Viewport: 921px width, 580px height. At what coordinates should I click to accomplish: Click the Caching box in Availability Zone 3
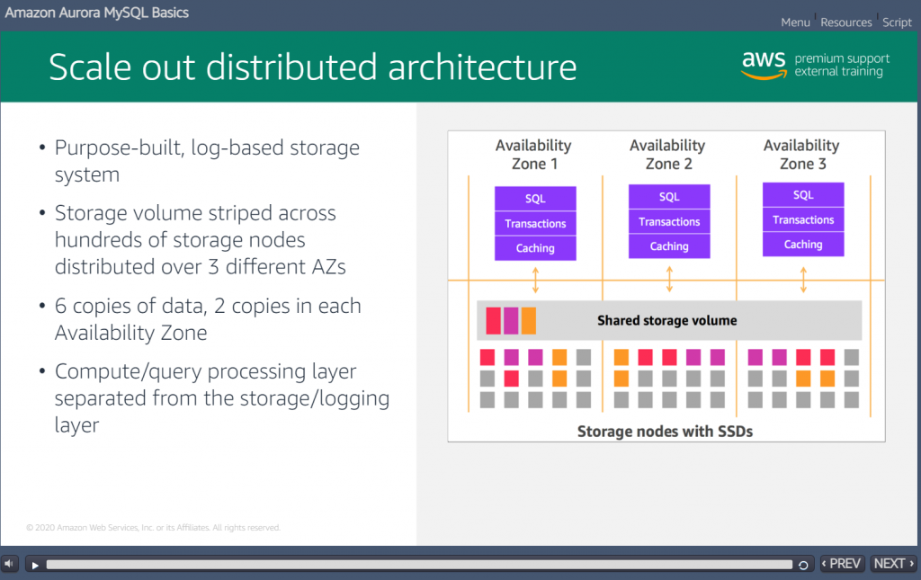coord(803,244)
